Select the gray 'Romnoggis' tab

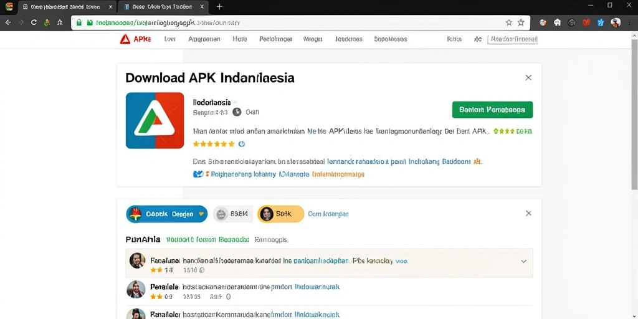pyautogui.click(x=270, y=240)
